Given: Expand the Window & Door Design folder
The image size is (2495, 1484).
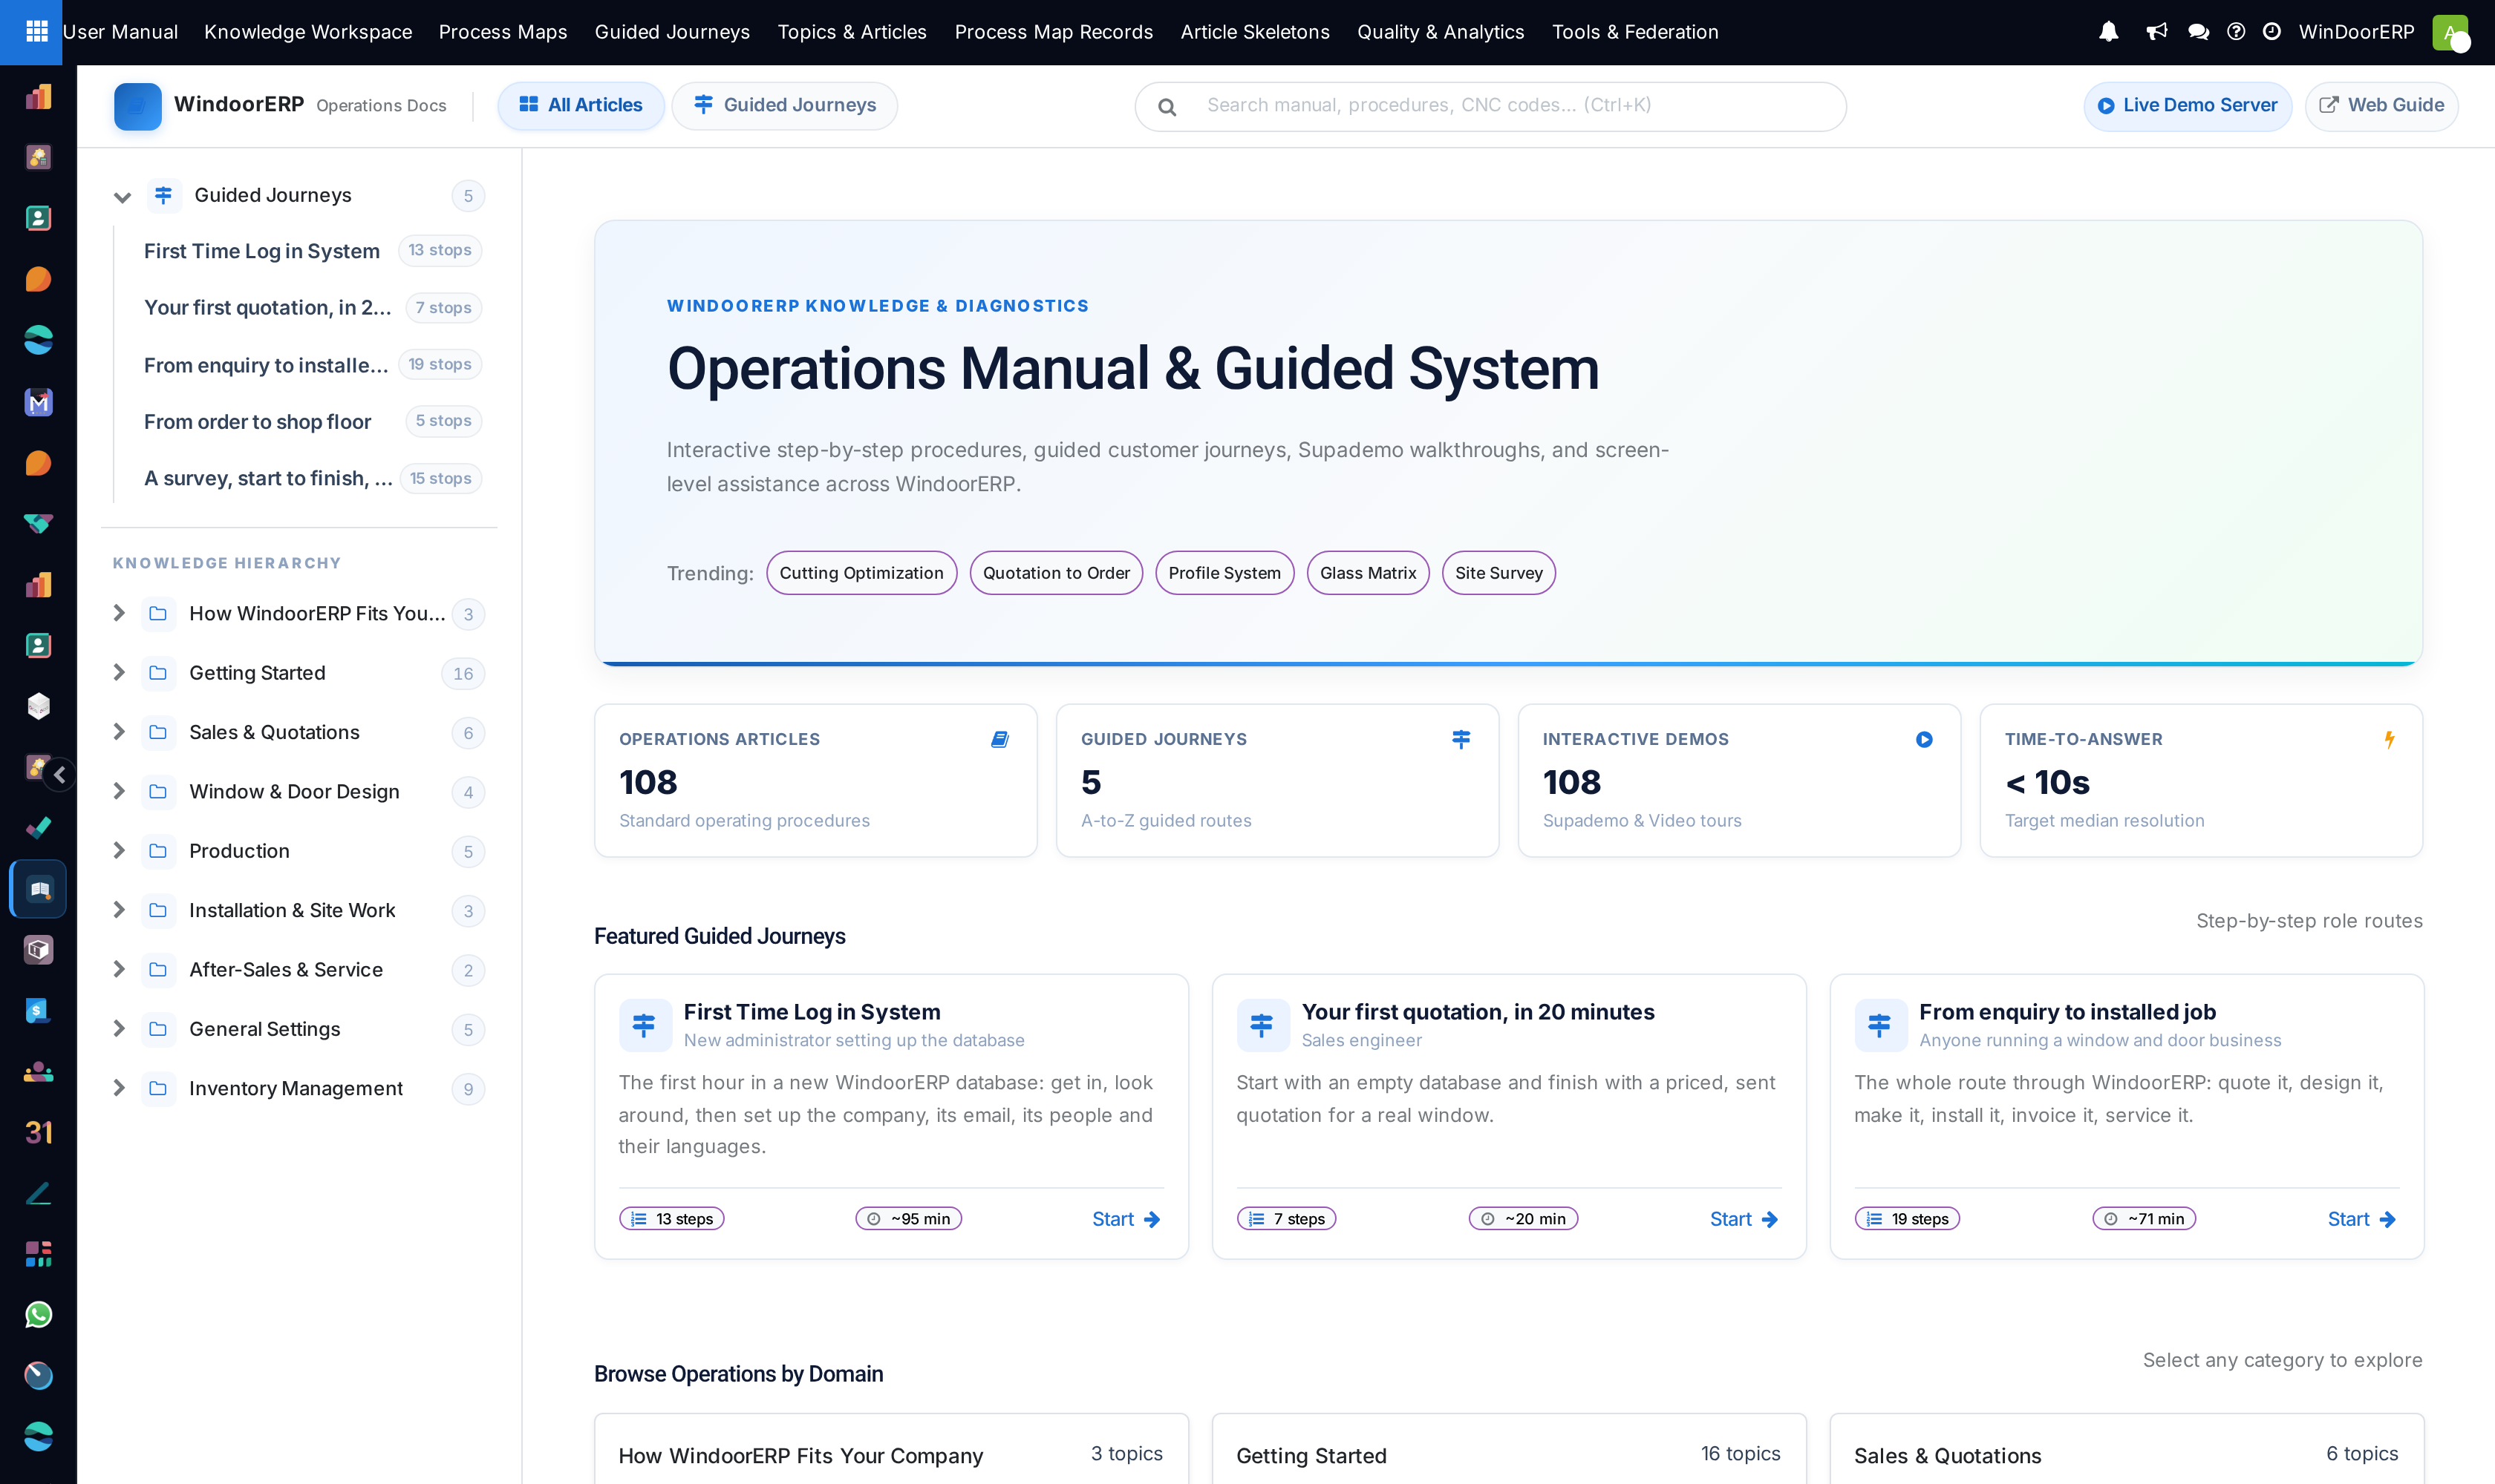Looking at the screenshot, I should click(119, 791).
